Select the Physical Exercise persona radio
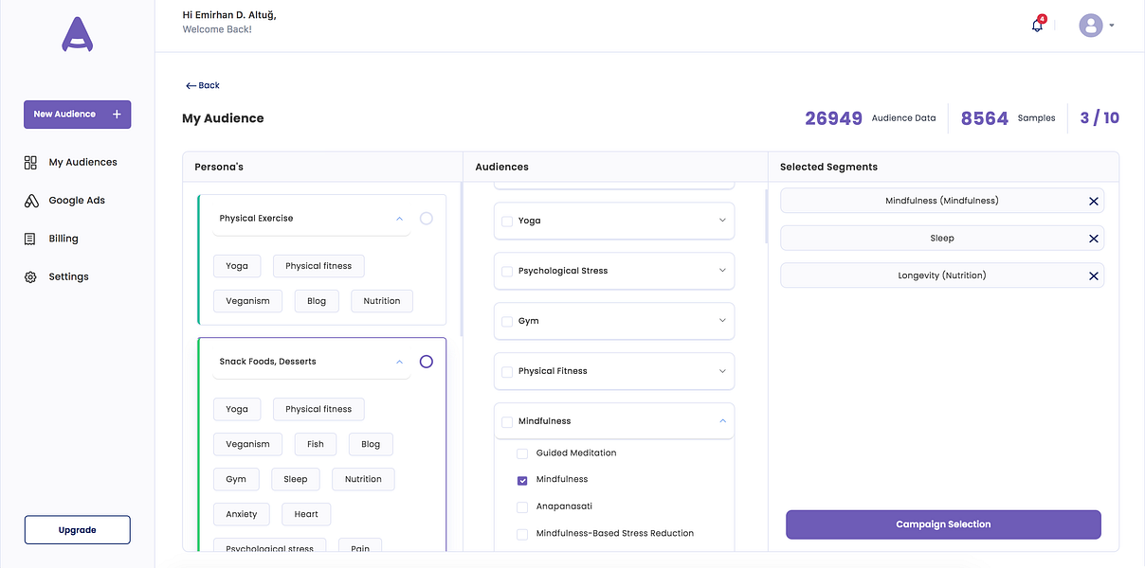 pyautogui.click(x=427, y=219)
